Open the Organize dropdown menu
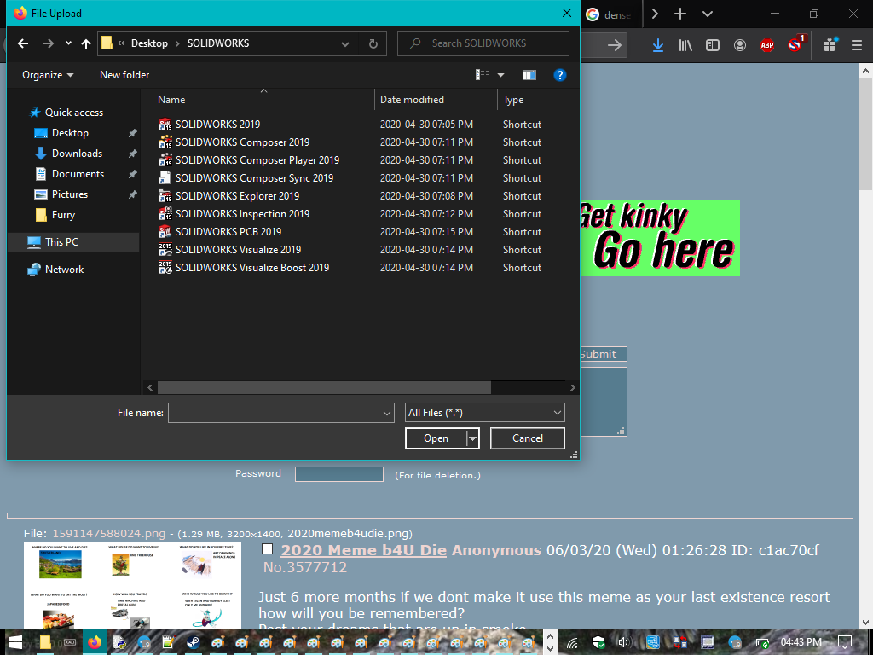The height and width of the screenshot is (655, 873). click(48, 75)
